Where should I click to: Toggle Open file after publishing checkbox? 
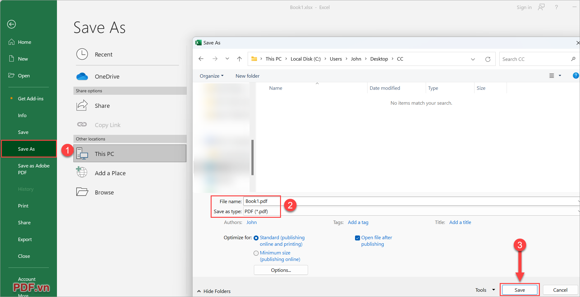(358, 238)
